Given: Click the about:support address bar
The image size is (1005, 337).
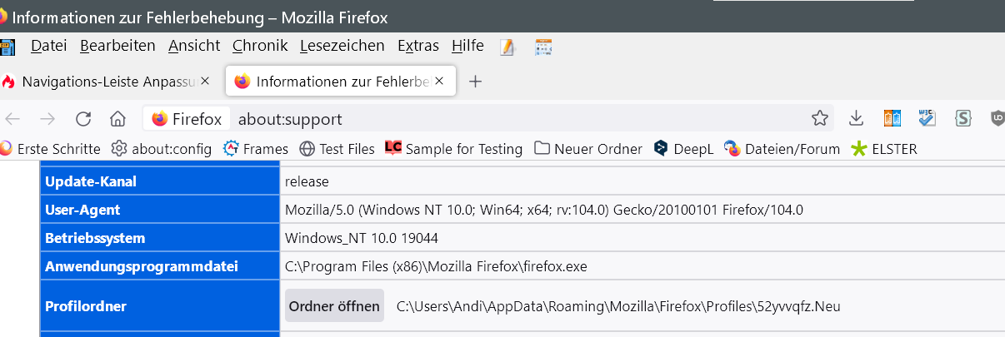Looking at the screenshot, I should [500, 119].
